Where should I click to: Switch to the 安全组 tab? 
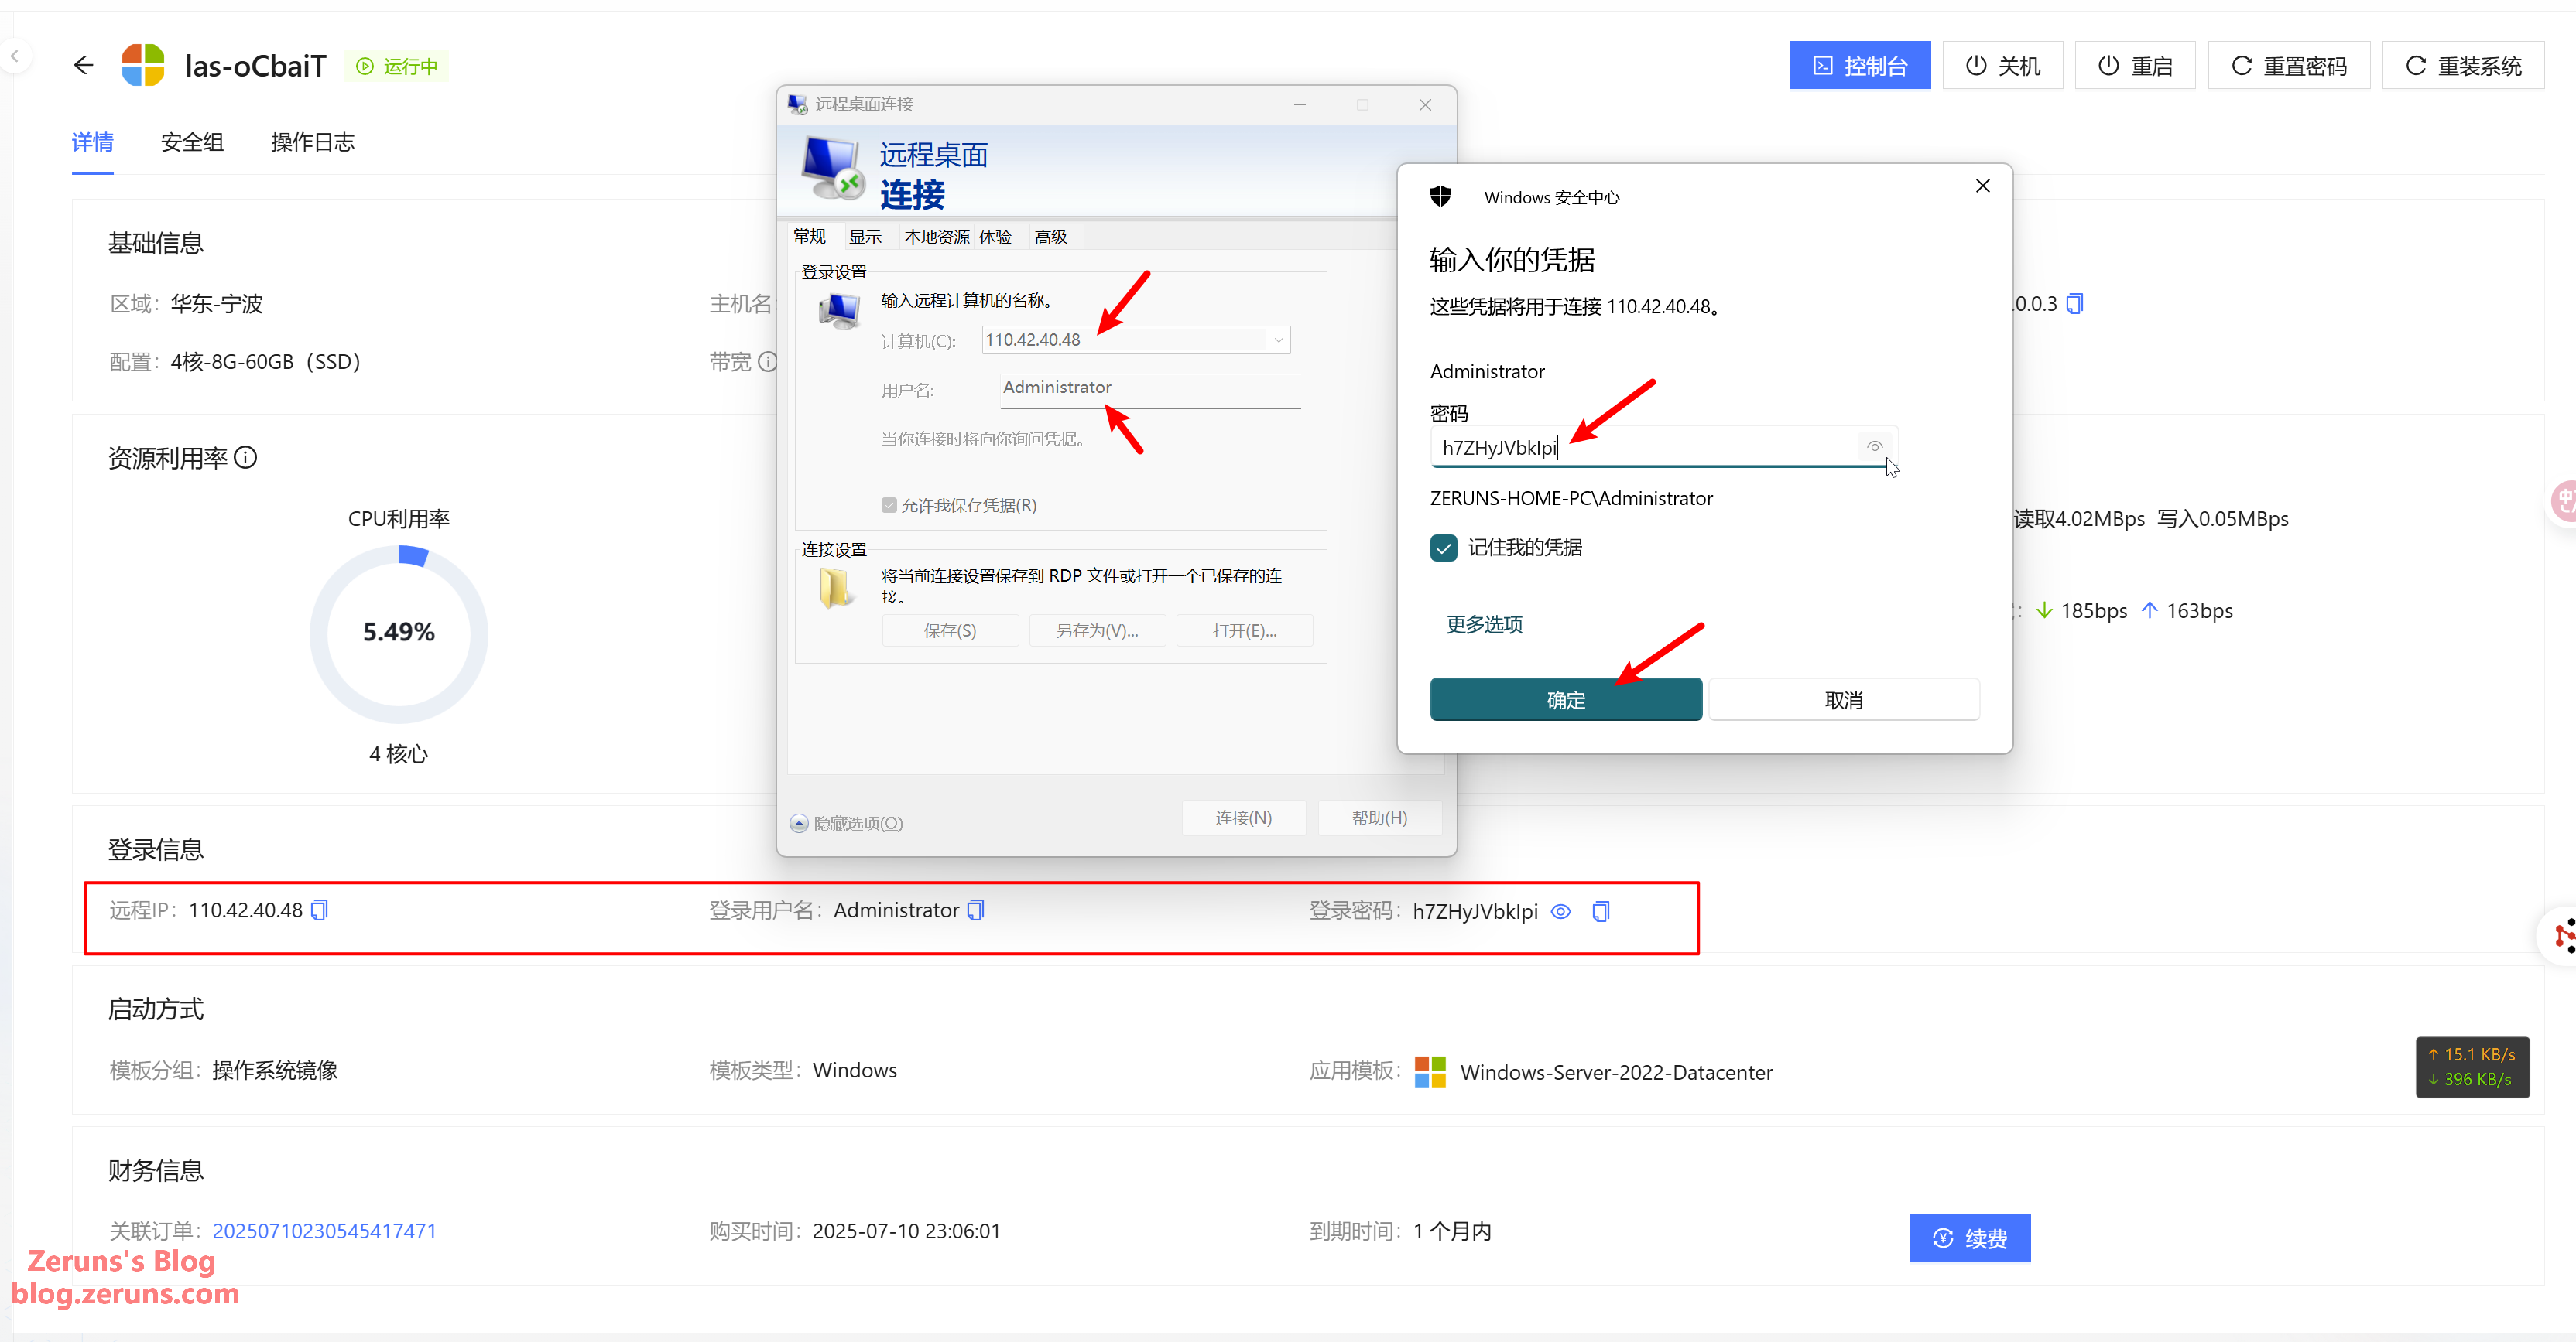[x=192, y=142]
